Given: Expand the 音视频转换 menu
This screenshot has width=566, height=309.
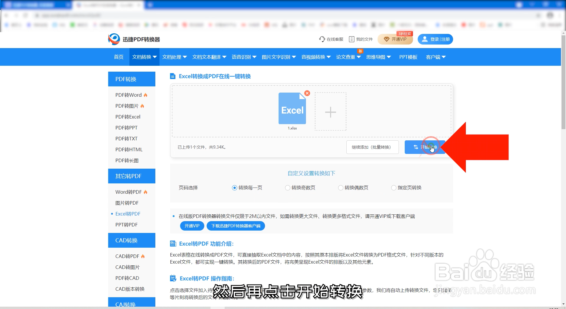Looking at the screenshot, I should [x=316, y=57].
